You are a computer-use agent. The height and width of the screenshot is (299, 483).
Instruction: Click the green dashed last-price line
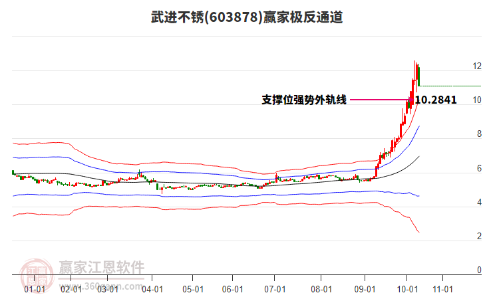tap(450, 86)
